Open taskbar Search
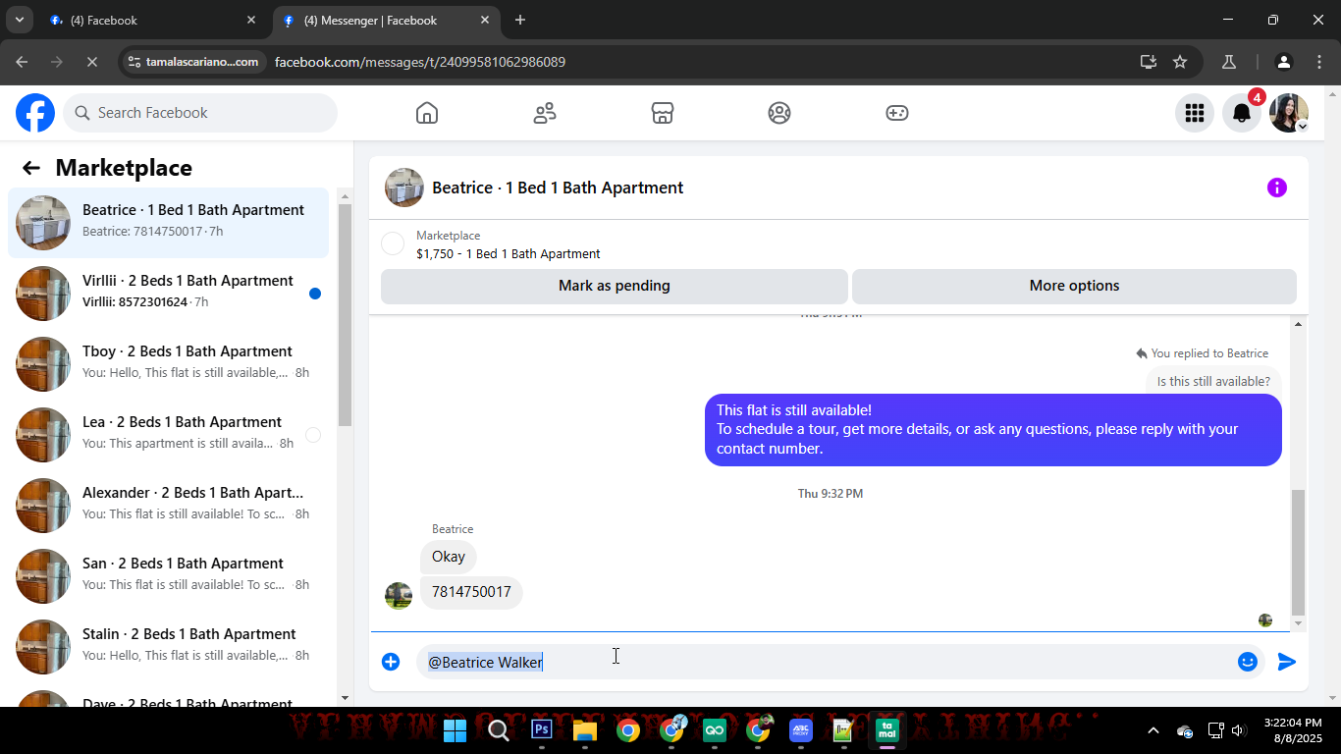 click(499, 729)
